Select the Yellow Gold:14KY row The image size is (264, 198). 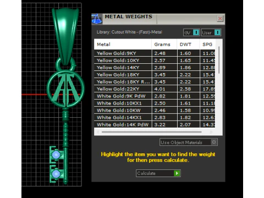click(155, 68)
